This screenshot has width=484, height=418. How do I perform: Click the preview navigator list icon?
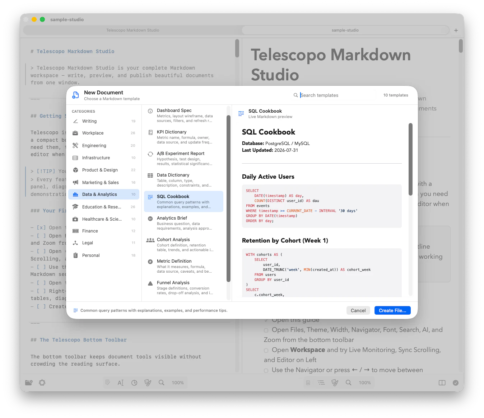(x=321, y=383)
